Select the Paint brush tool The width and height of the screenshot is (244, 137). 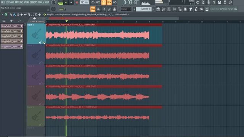(x=14, y=14)
